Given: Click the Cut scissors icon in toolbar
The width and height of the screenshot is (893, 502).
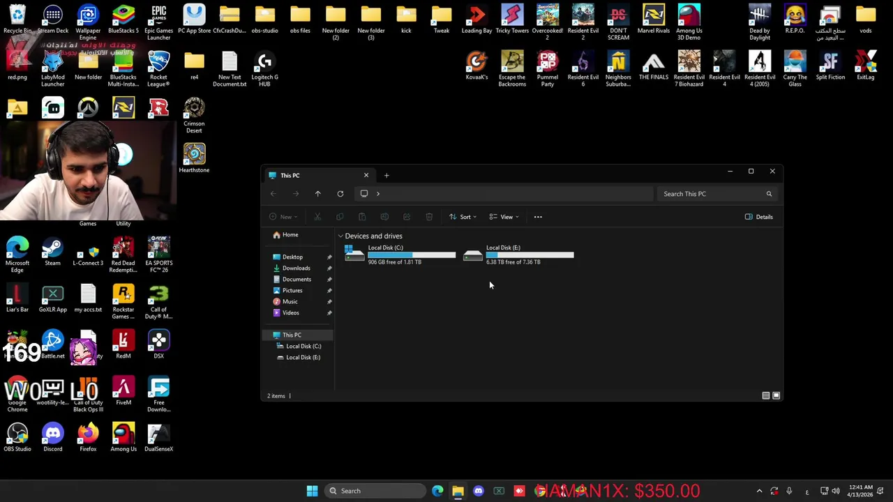Looking at the screenshot, I should tap(317, 217).
